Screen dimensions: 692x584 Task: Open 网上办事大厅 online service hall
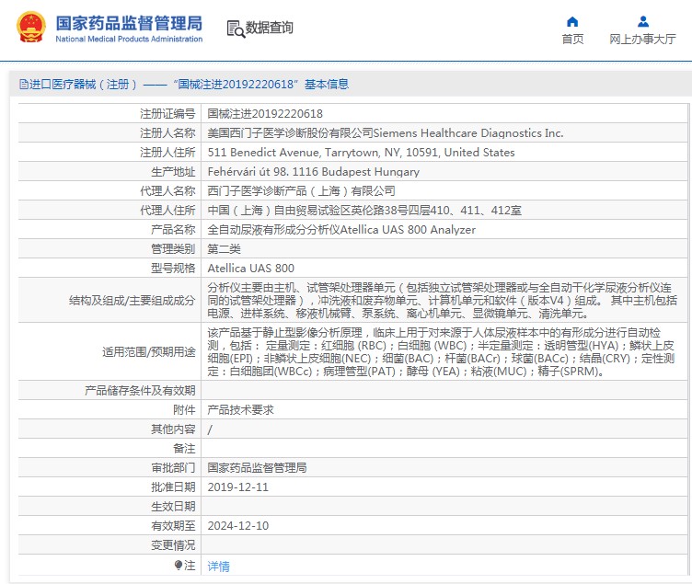pos(642,40)
